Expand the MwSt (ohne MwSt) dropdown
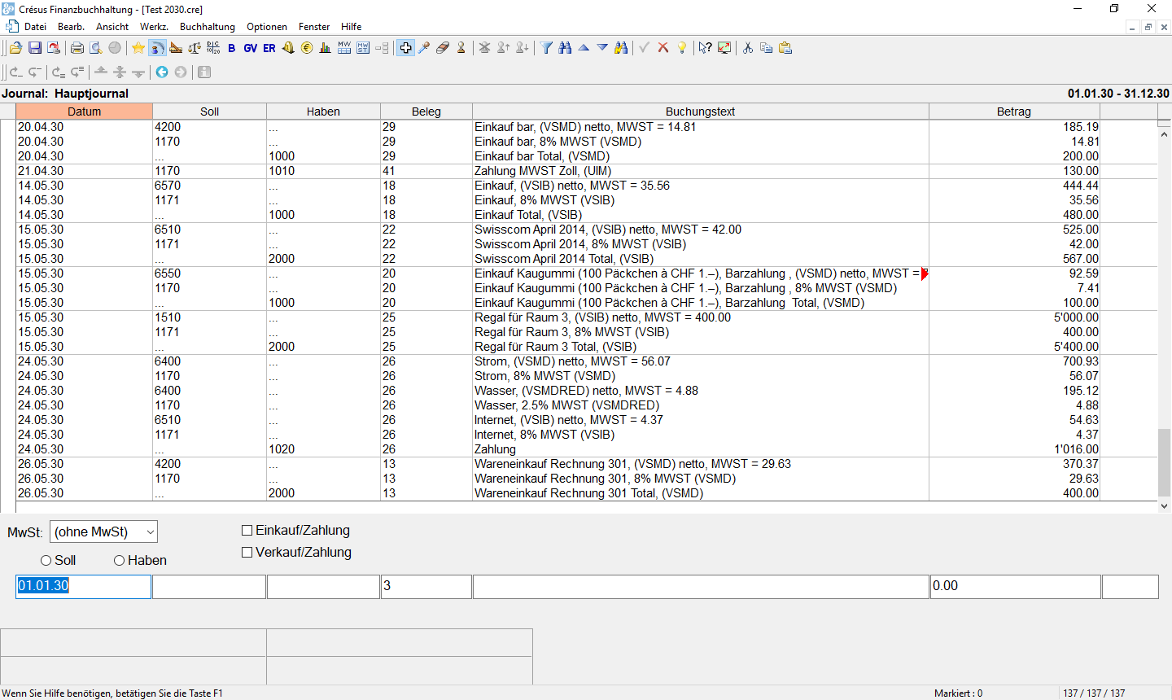This screenshot has height=700, width=1172. point(150,532)
